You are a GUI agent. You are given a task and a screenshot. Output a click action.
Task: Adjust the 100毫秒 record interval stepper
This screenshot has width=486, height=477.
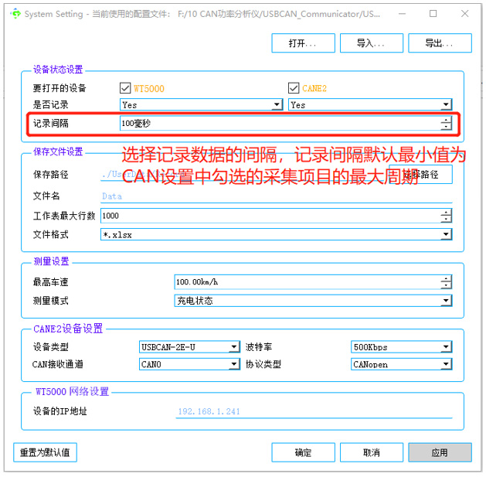(x=446, y=123)
